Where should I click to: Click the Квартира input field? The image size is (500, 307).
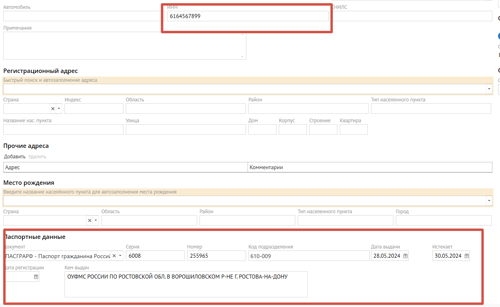click(354, 129)
